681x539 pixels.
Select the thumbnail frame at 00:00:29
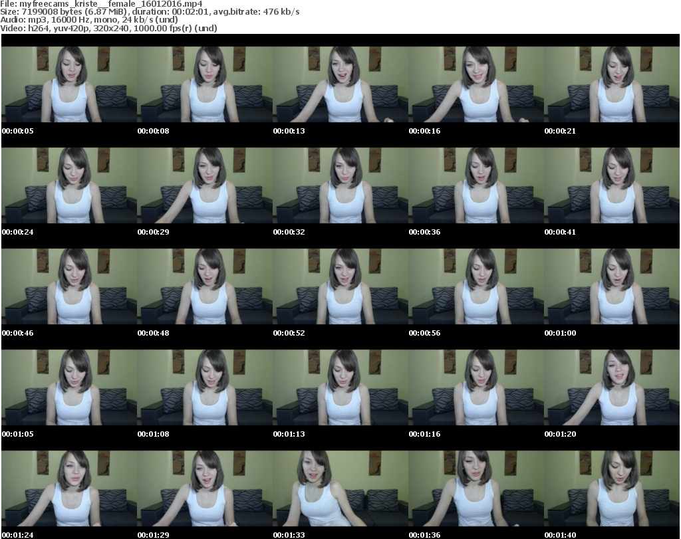click(x=205, y=185)
